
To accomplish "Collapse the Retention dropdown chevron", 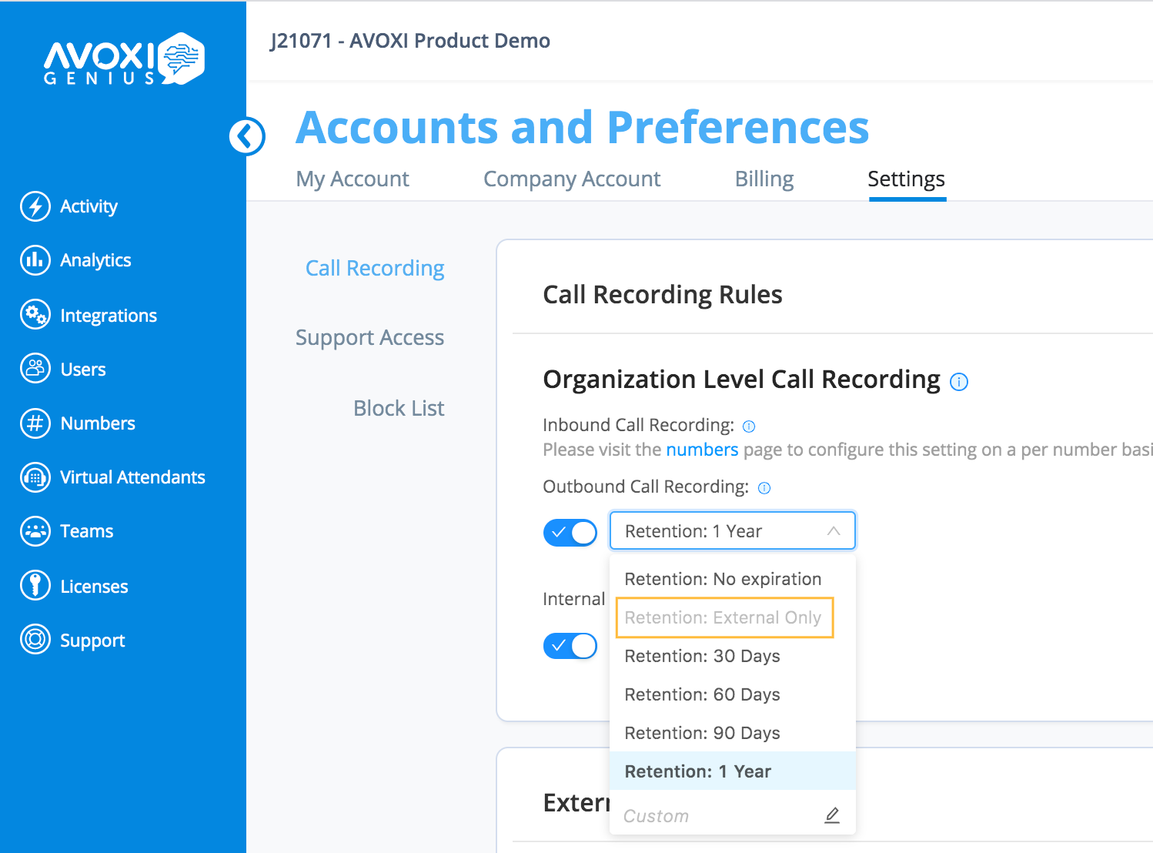I will (x=834, y=530).
